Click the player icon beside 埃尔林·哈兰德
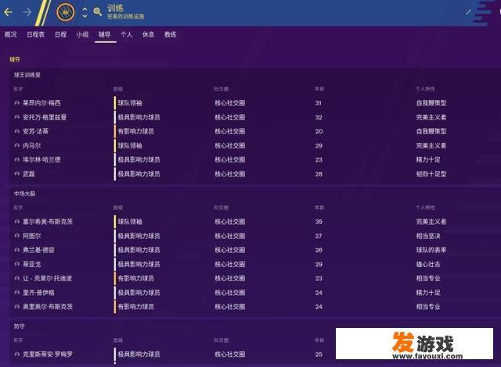Viewport: 501px width, 367px height. point(17,159)
